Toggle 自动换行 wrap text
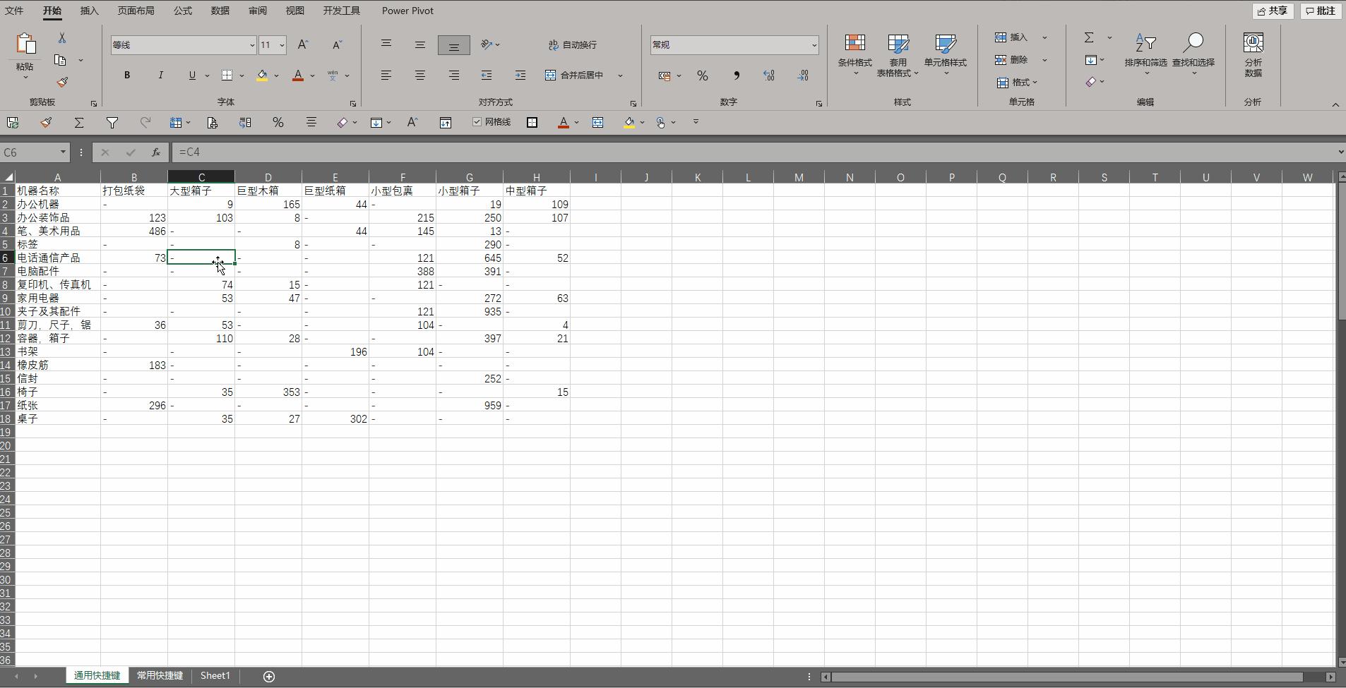 tap(573, 44)
